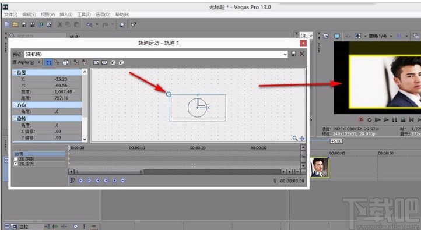
Task: Delete the preset with the X icon
Action: click(x=302, y=54)
